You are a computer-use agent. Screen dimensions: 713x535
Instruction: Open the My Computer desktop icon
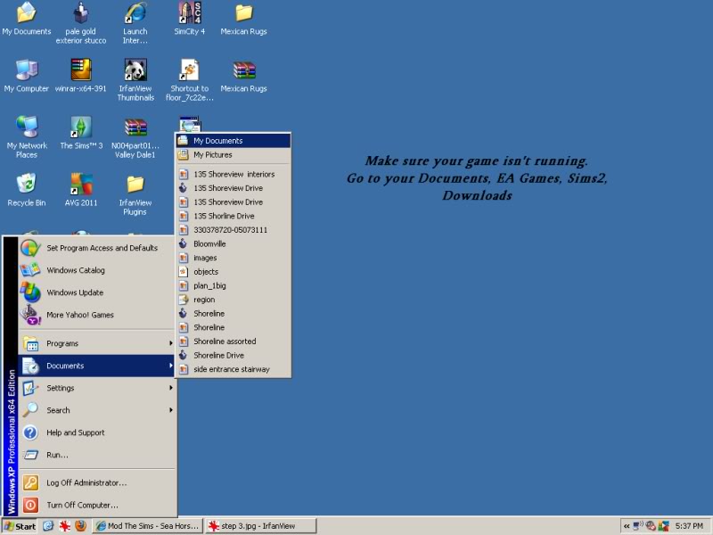[27, 76]
